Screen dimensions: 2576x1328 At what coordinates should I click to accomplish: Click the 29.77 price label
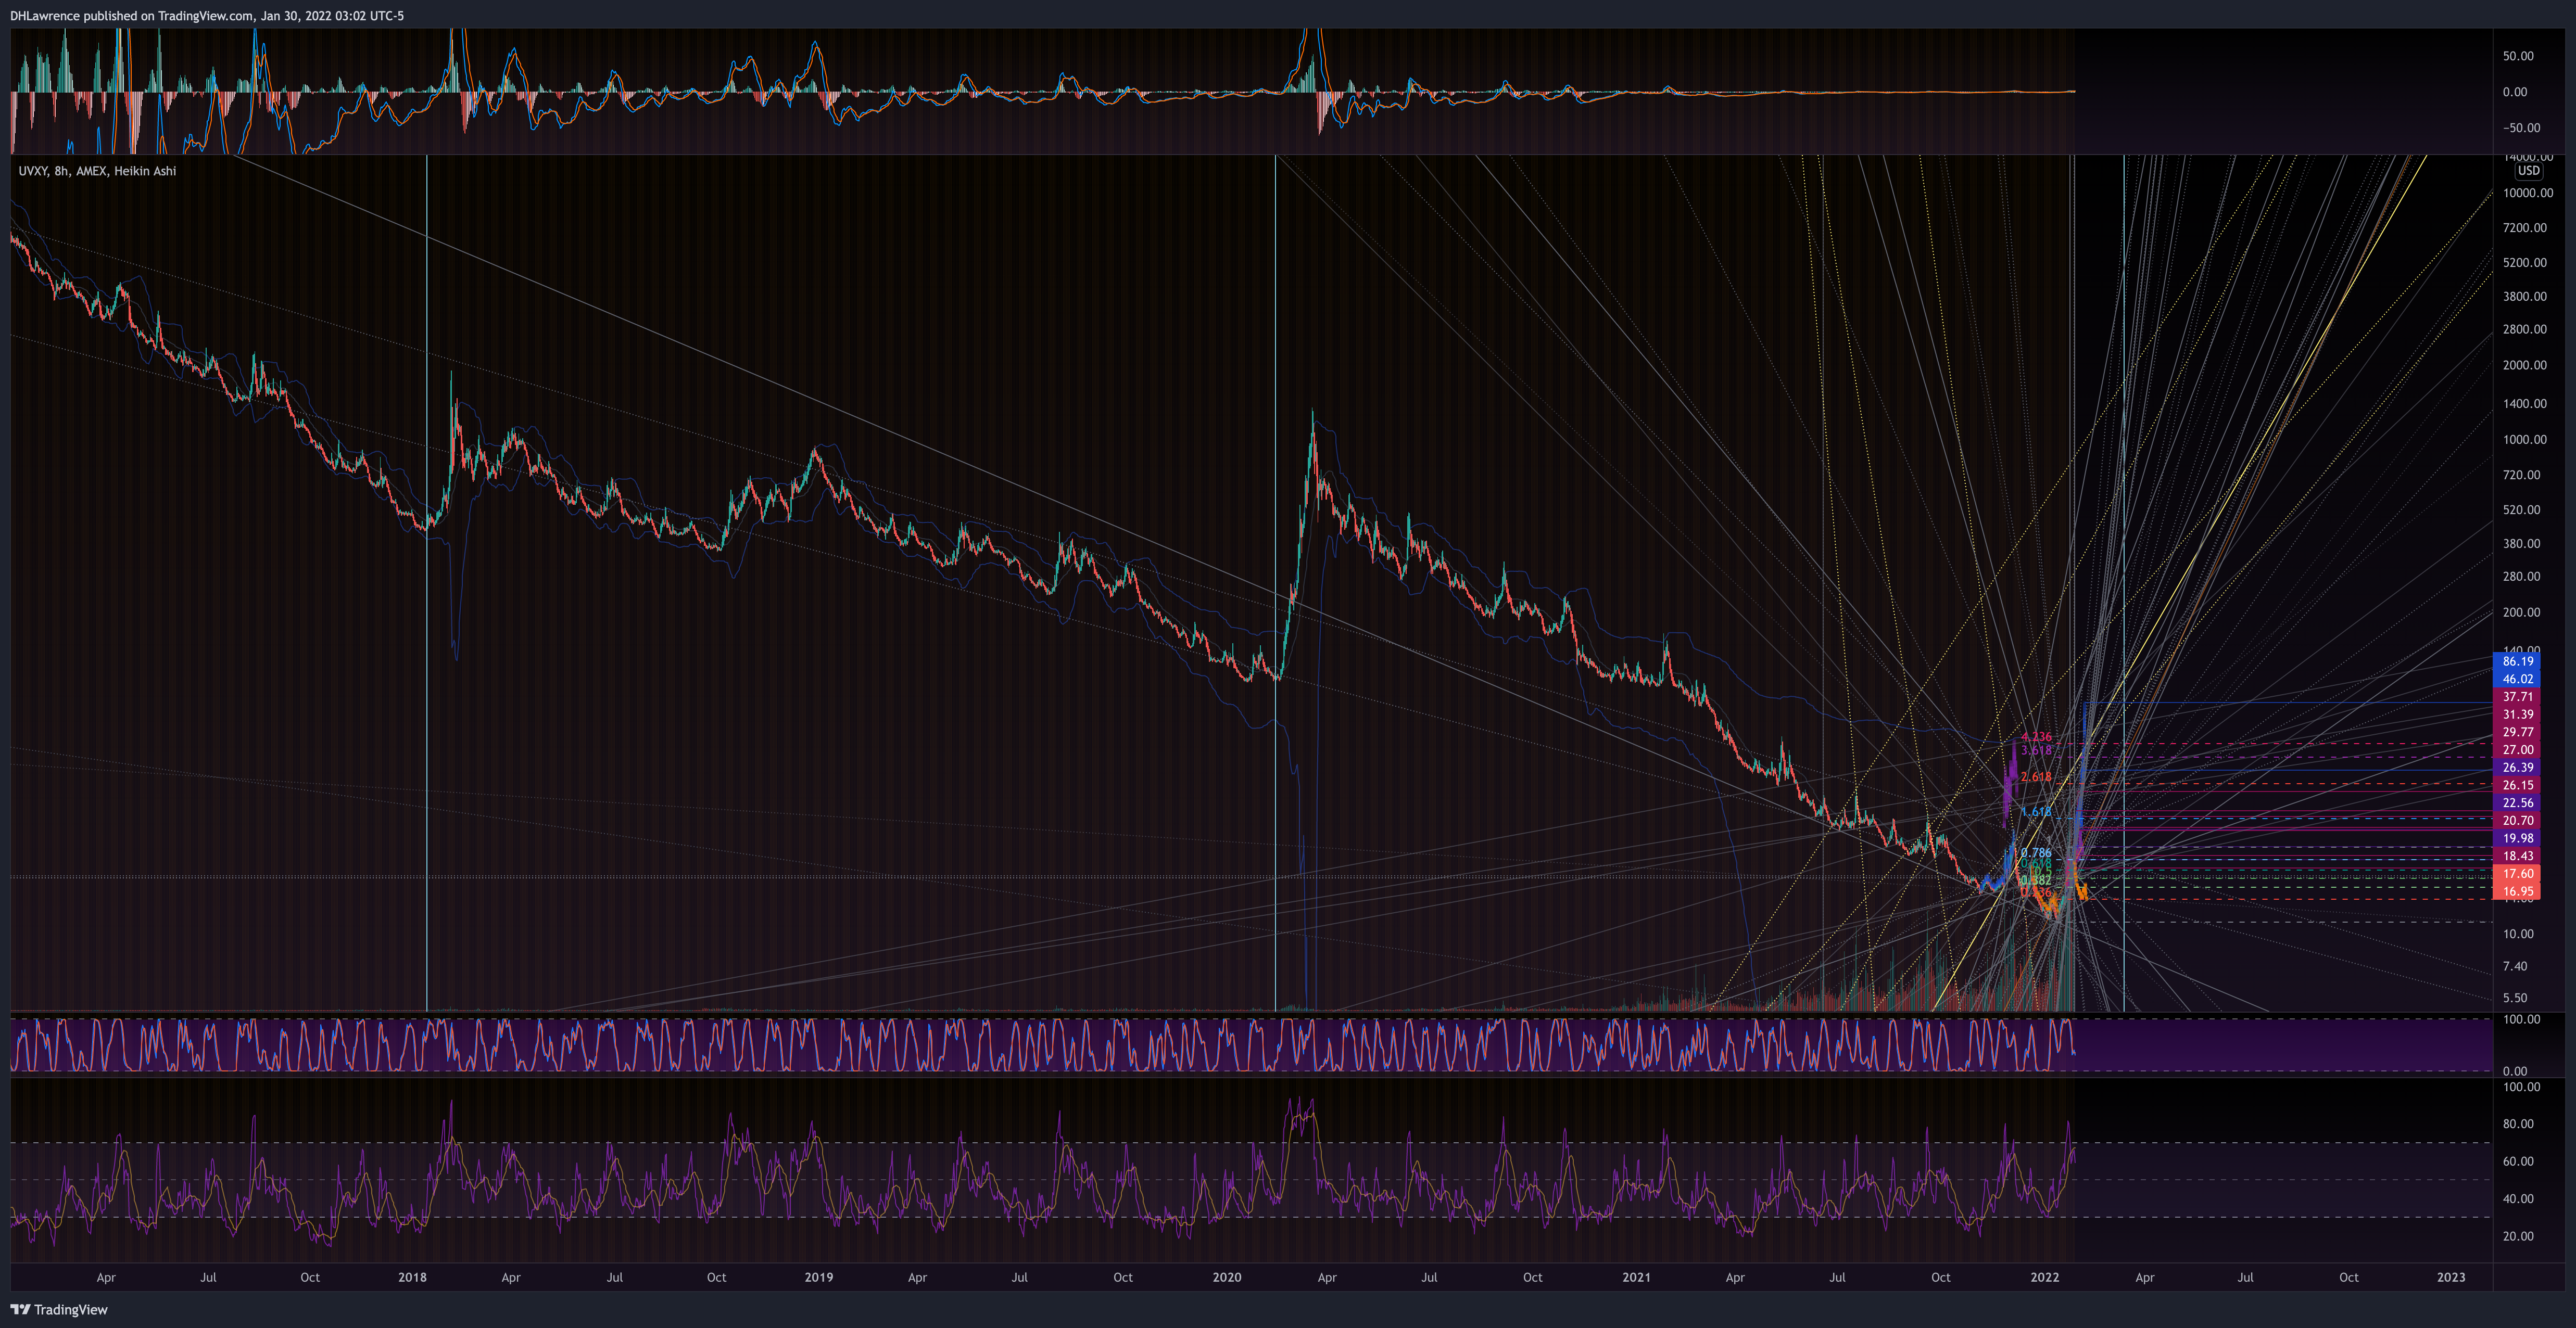pyautogui.click(x=2518, y=733)
